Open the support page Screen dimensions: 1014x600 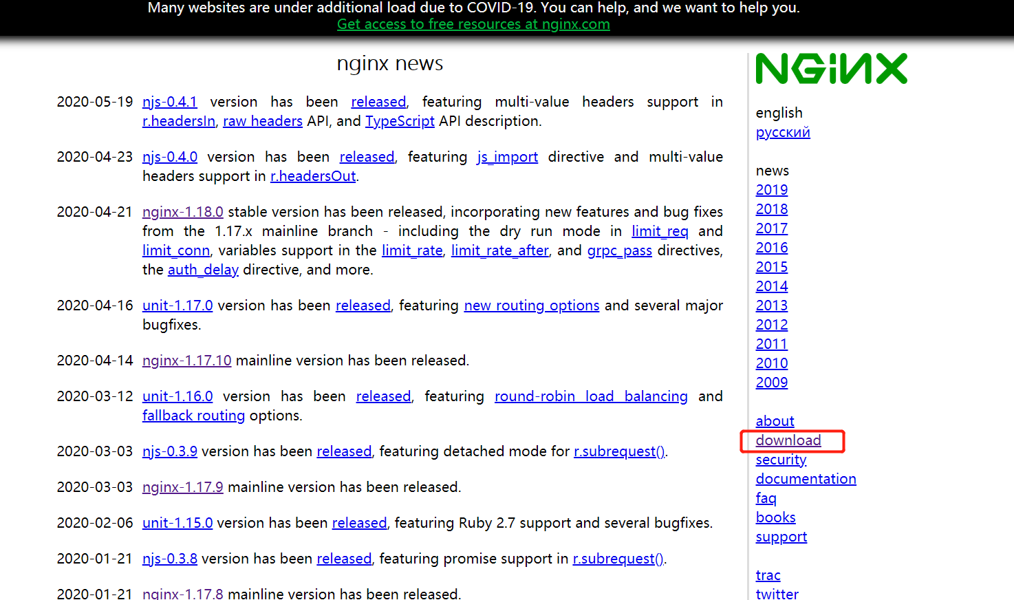click(x=781, y=537)
